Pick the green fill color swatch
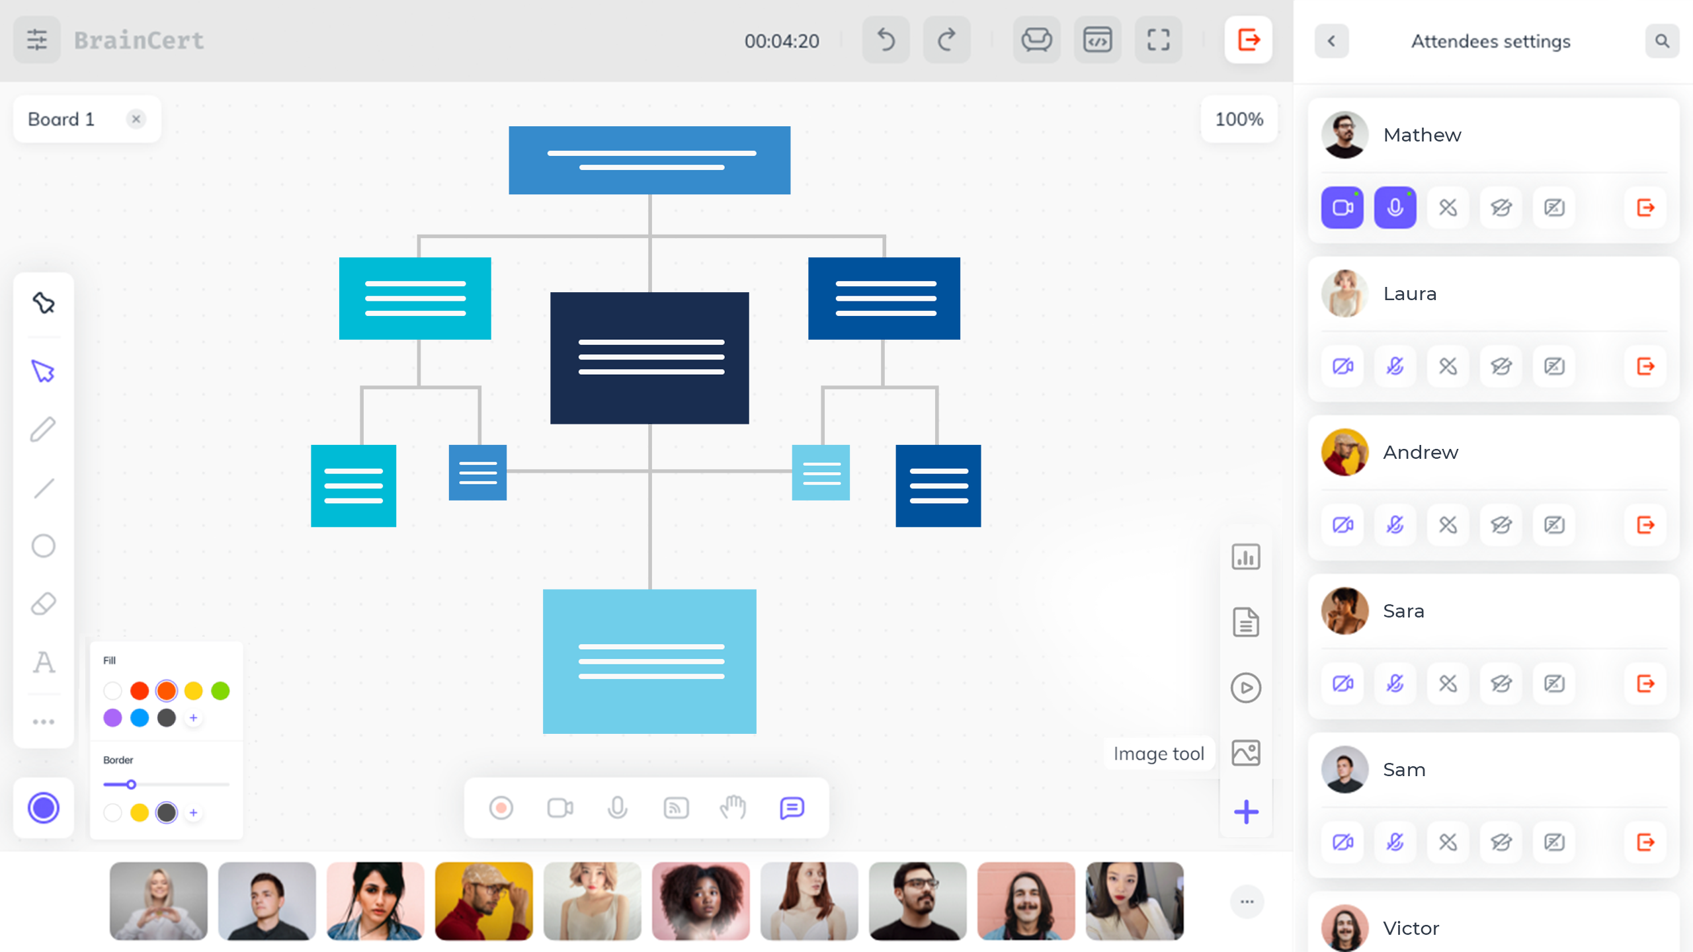The height and width of the screenshot is (952, 1693). coord(220,691)
